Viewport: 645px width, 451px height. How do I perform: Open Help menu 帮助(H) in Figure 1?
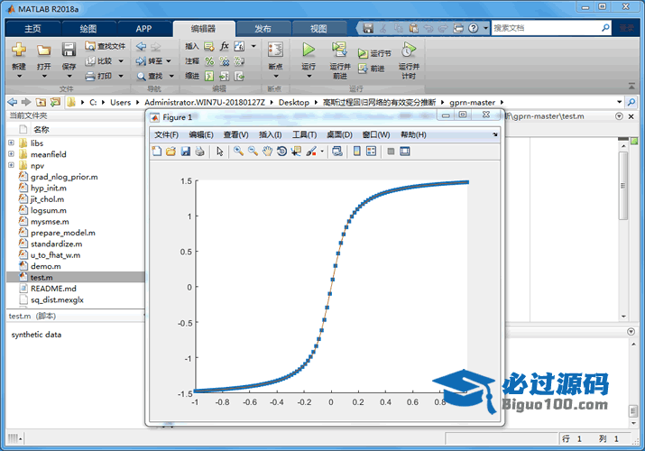point(413,134)
